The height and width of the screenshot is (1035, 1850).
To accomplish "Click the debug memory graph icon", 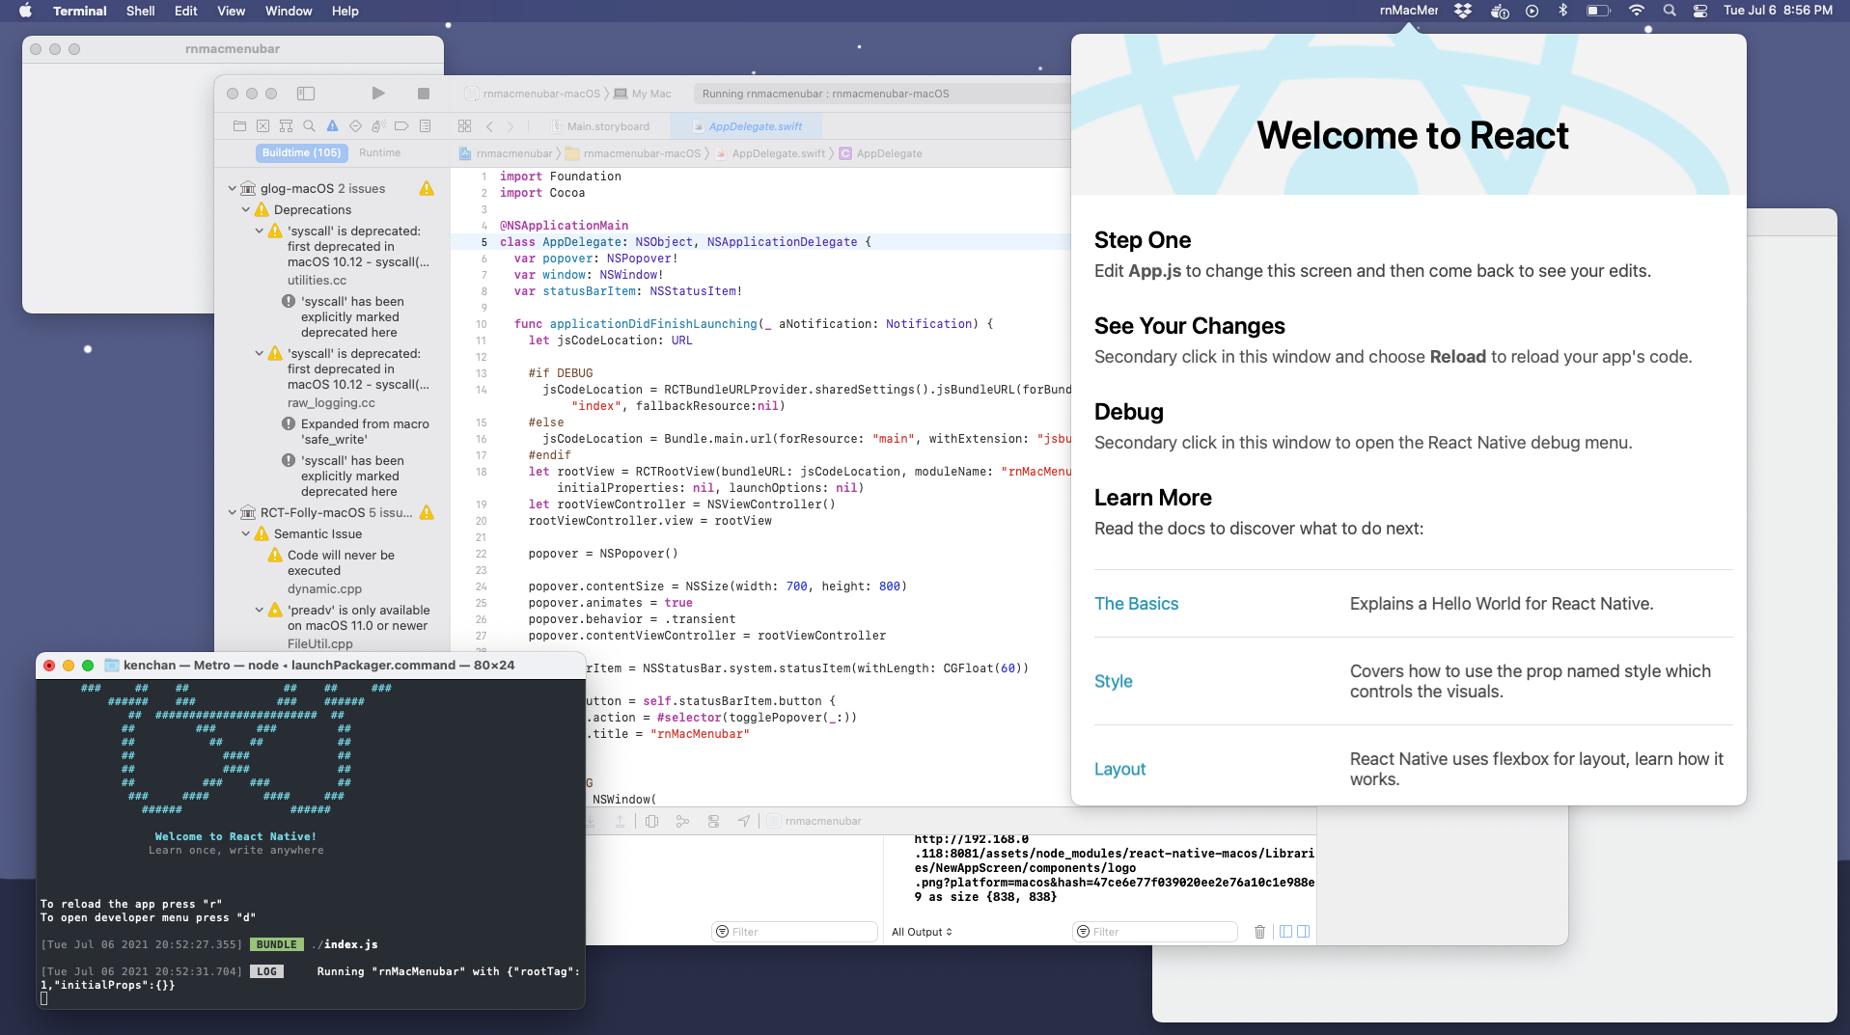I will pyautogui.click(x=682, y=822).
